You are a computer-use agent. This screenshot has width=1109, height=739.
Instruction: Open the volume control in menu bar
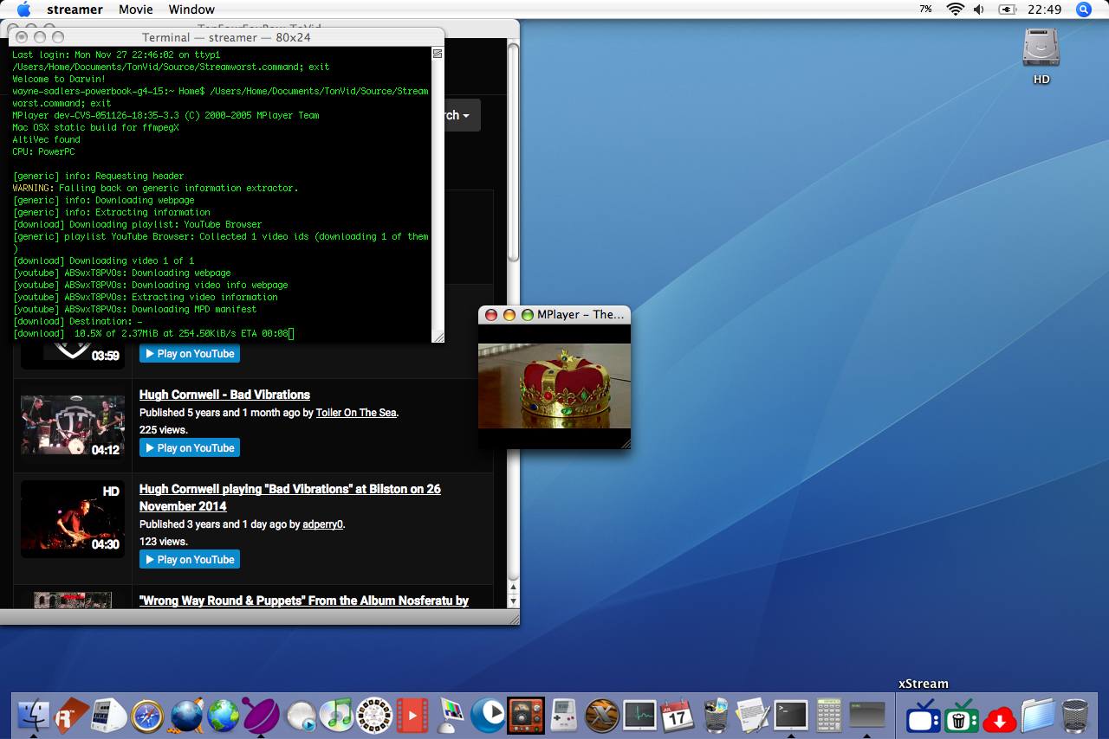979,10
